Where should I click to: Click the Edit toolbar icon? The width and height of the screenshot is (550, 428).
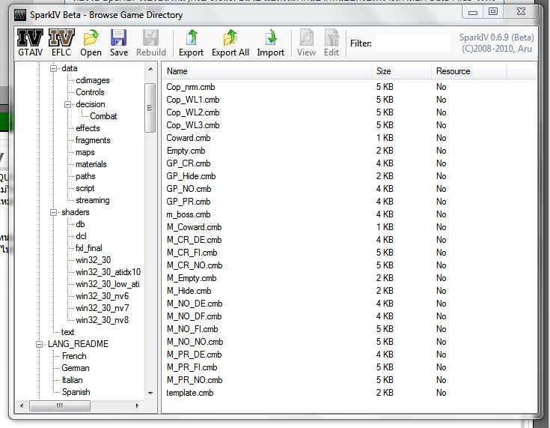pyautogui.click(x=331, y=37)
